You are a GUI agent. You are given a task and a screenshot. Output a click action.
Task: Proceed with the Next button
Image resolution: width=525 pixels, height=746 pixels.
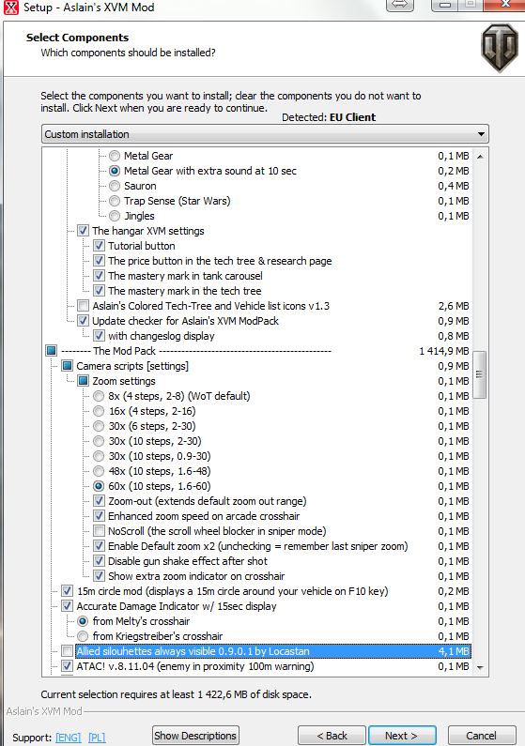tap(402, 736)
